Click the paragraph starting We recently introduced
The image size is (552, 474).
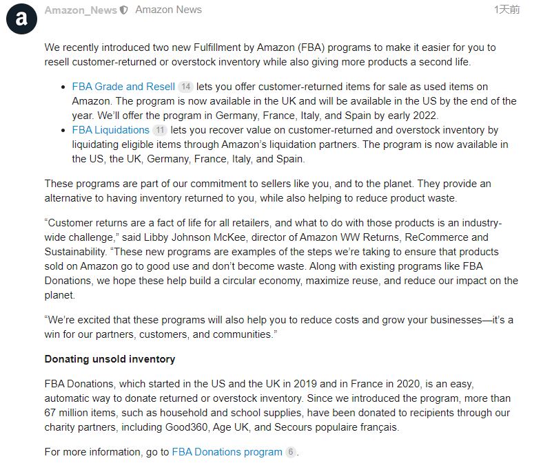(x=270, y=54)
